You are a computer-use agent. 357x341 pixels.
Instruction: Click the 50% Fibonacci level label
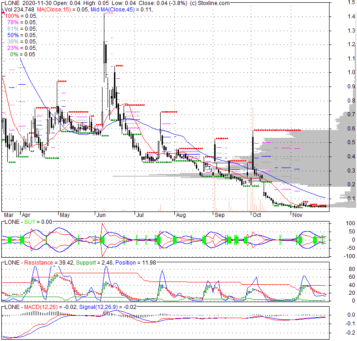(13, 35)
